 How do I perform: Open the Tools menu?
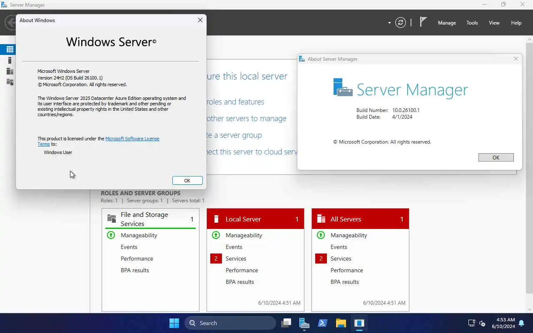(x=472, y=23)
